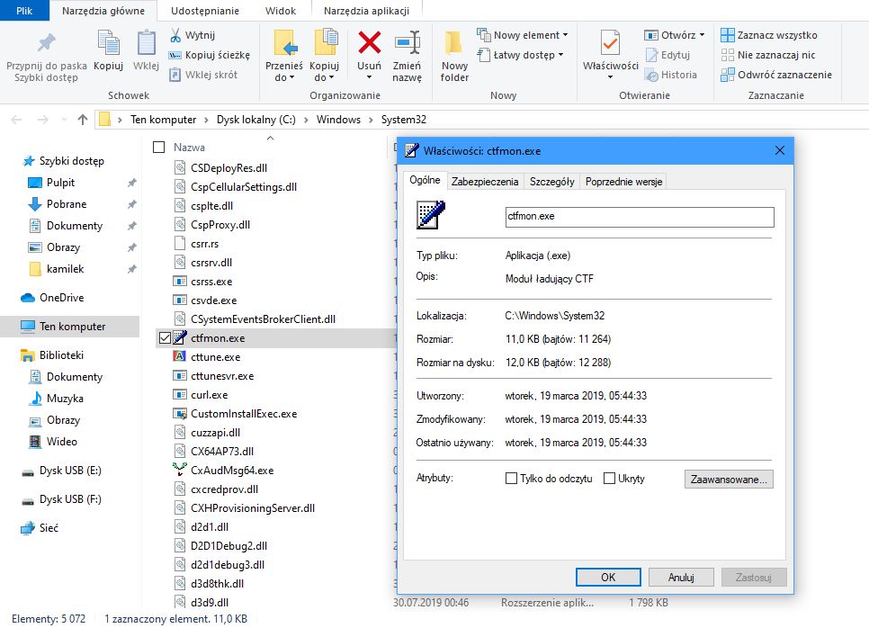Switch to the Widok ribbon tab
The width and height of the screenshot is (869, 628).
pyautogui.click(x=281, y=11)
